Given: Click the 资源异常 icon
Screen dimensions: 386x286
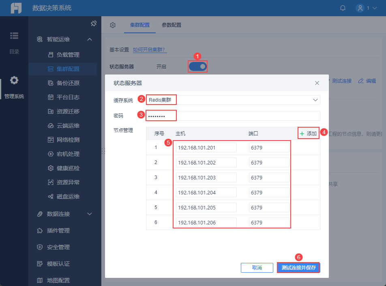Looking at the screenshot, I should (x=50, y=182).
